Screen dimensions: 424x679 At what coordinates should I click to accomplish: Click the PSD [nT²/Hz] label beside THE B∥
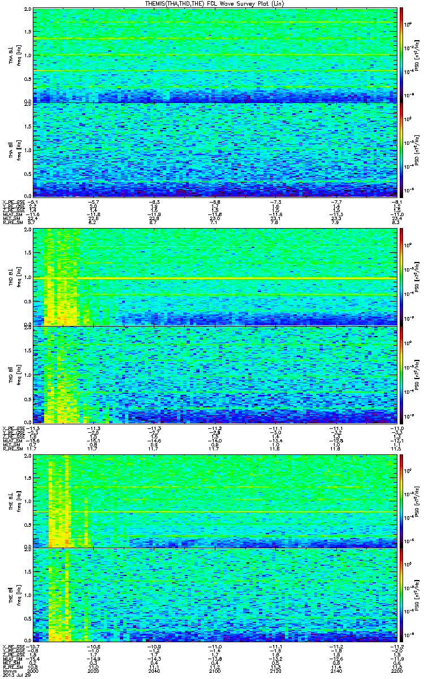click(x=417, y=596)
